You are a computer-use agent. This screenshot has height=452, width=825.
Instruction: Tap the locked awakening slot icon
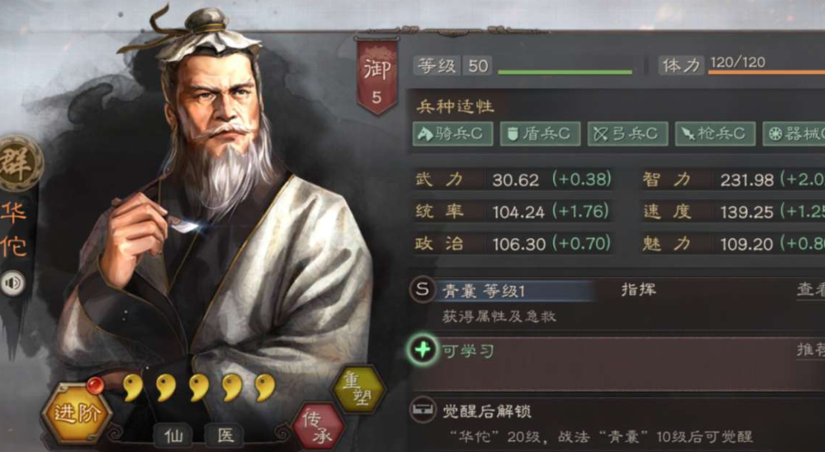coord(423,411)
